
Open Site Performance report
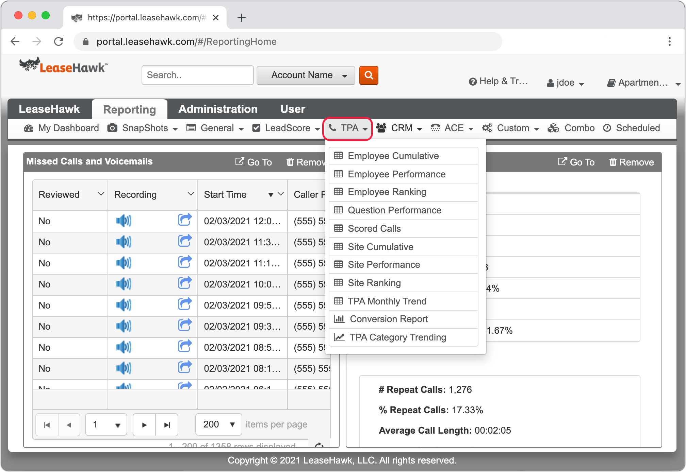pyautogui.click(x=404, y=265)
